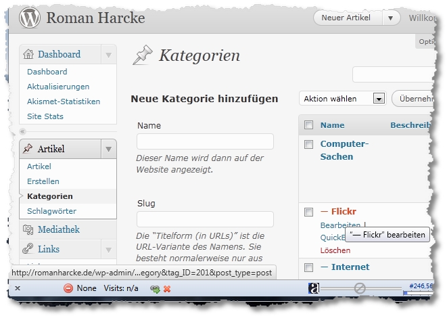The width and height of the screenshot is (447, 316).
Task: Open Site Stats in sidebar
Action: coord(45,116)
